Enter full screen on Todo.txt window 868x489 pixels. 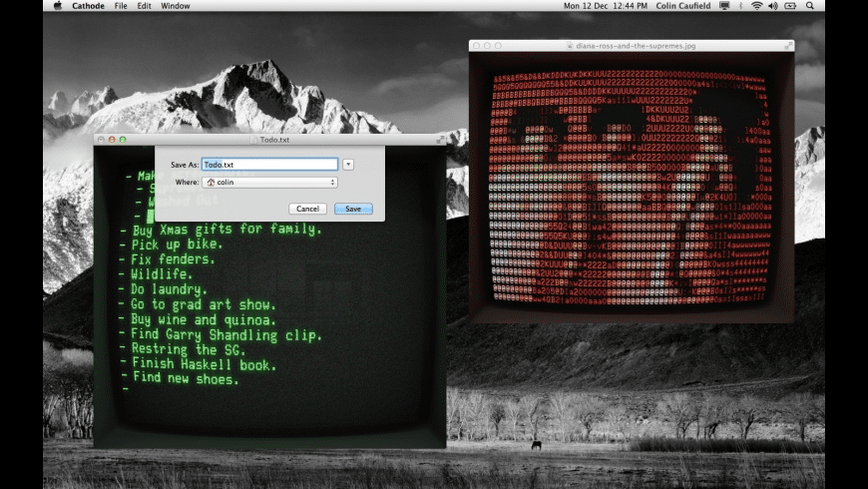[x=440, y=140]
